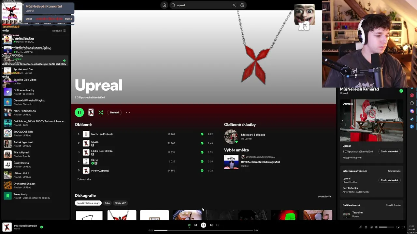Open 'Tvé epizody' saved episodes
Viewport: 417px width, 234px height.
(35, 196)
